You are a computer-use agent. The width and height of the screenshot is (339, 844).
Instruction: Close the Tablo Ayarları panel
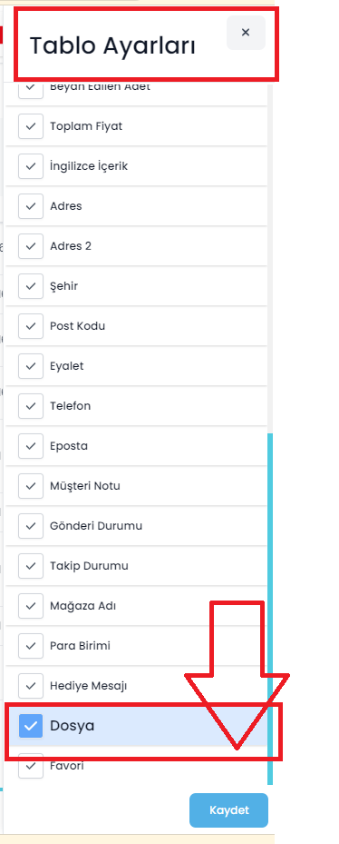[246, 33]
